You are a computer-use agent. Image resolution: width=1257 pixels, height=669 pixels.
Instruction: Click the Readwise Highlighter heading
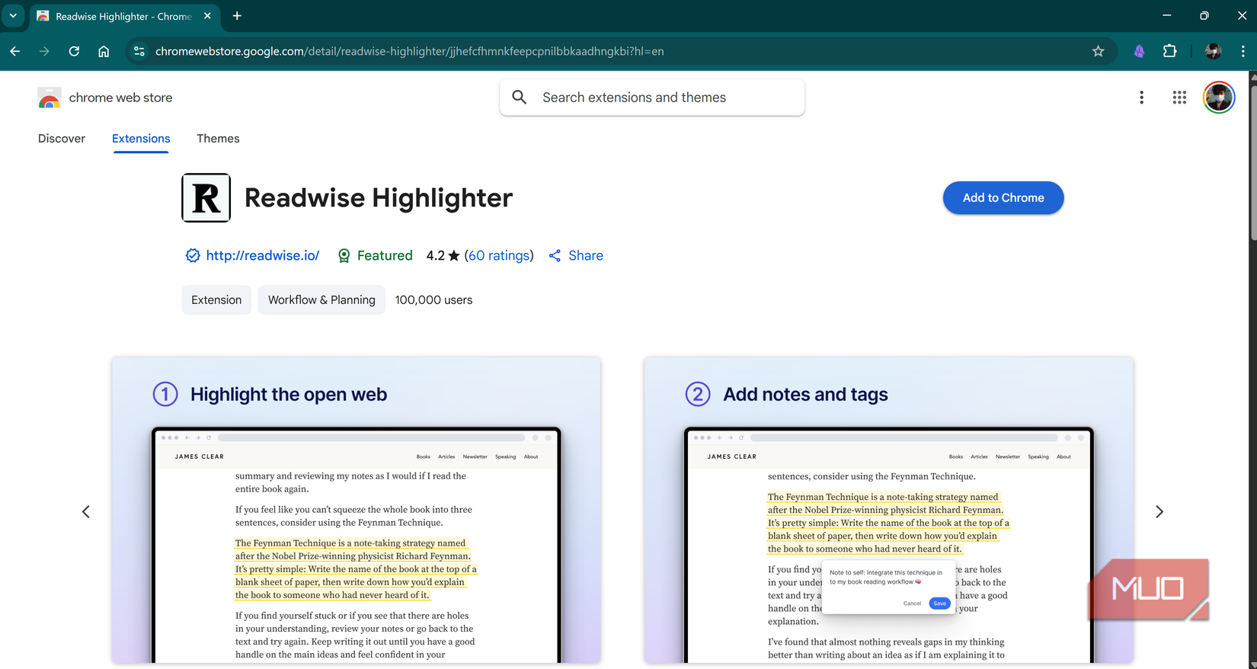(379, 198)
